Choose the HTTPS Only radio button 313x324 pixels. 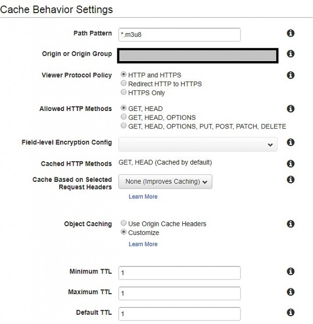click(x=123, y=92)
